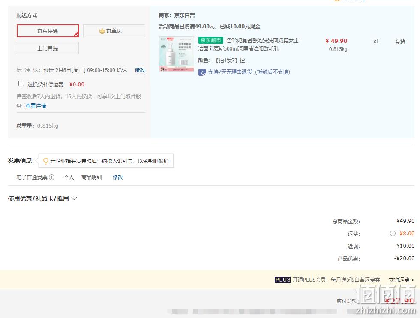Image resolution: width=420 pixels, height=318 pixels.
Task: Click the info icon beside 运费 ¥8.00
Action: pos(393,233)
